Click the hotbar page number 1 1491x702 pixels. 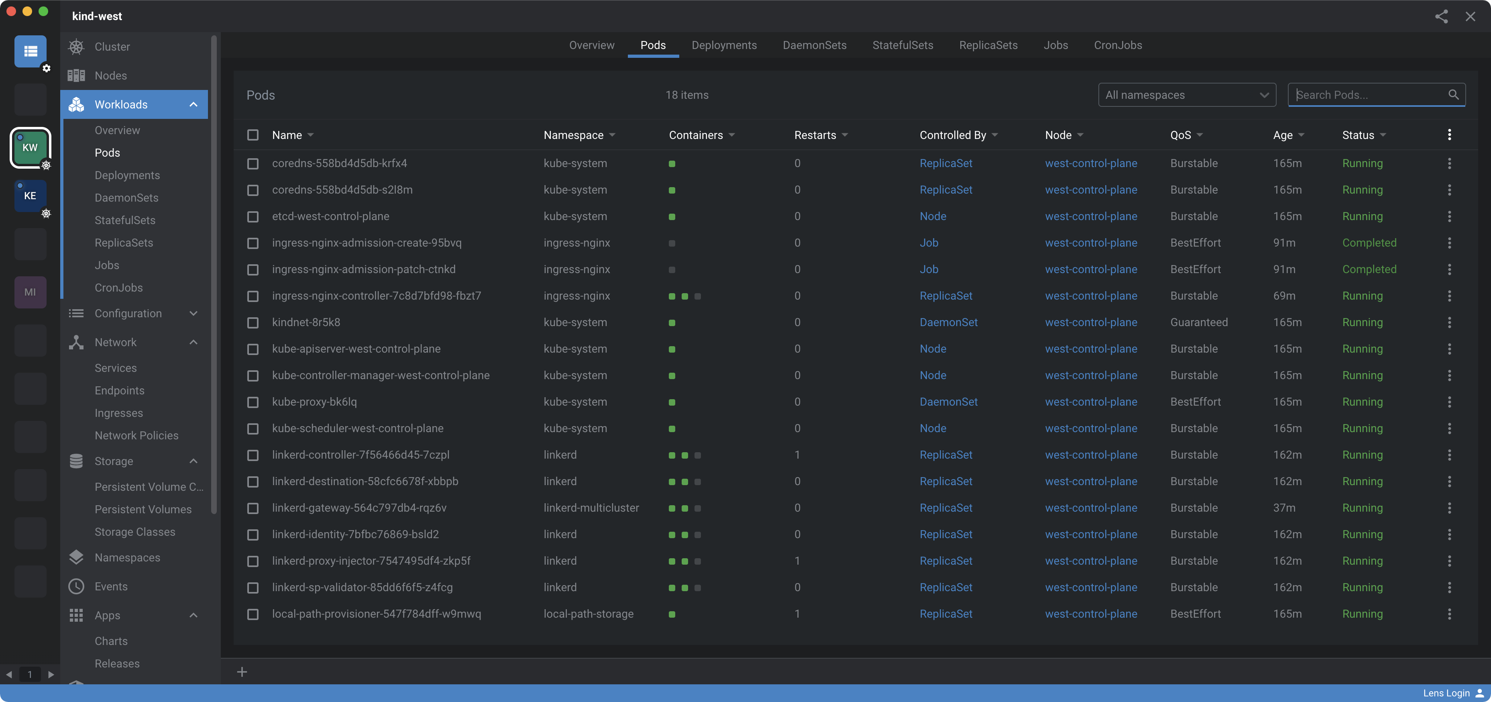pyautogui.click(x=30, y=674)
